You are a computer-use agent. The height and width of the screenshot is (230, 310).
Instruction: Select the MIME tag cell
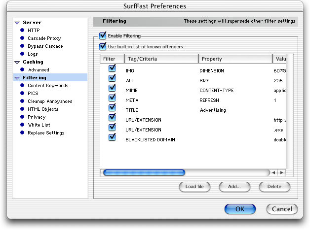(131, 91)
